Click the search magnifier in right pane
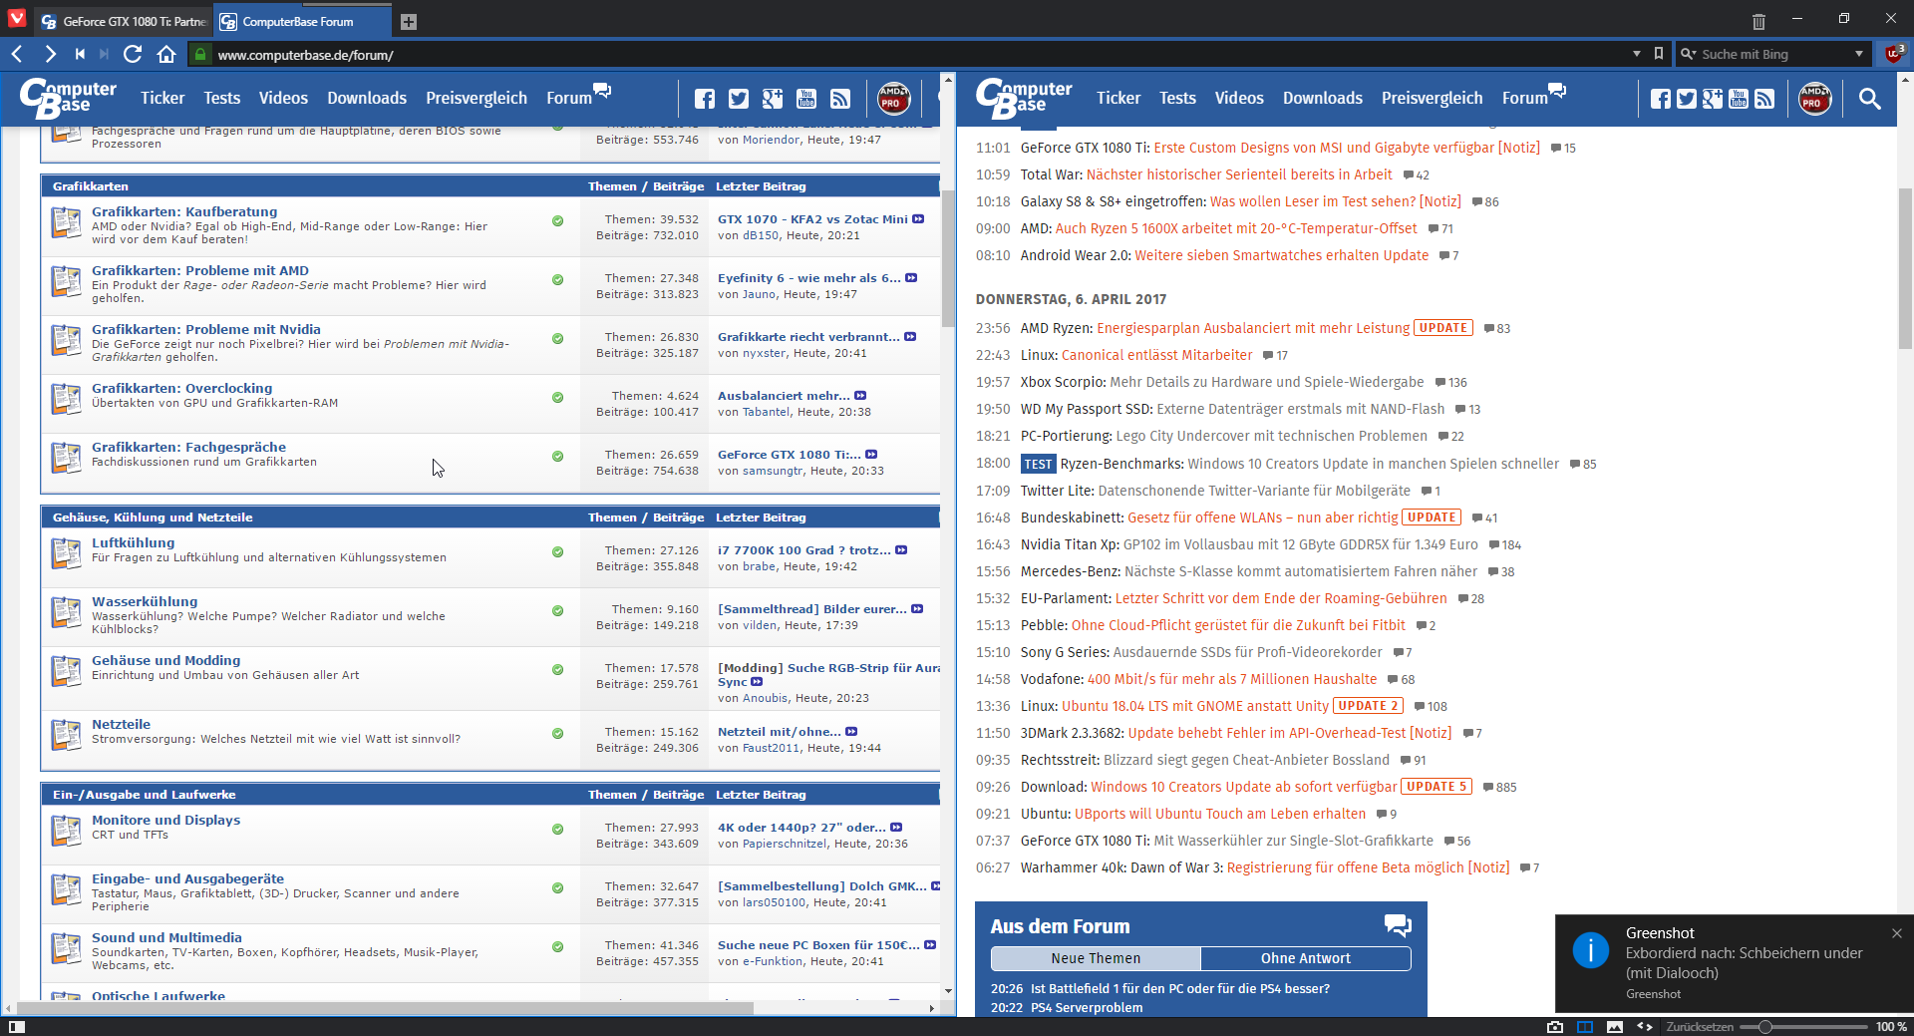This screenshot has width=1914, height=1036. coord(1870,98)
